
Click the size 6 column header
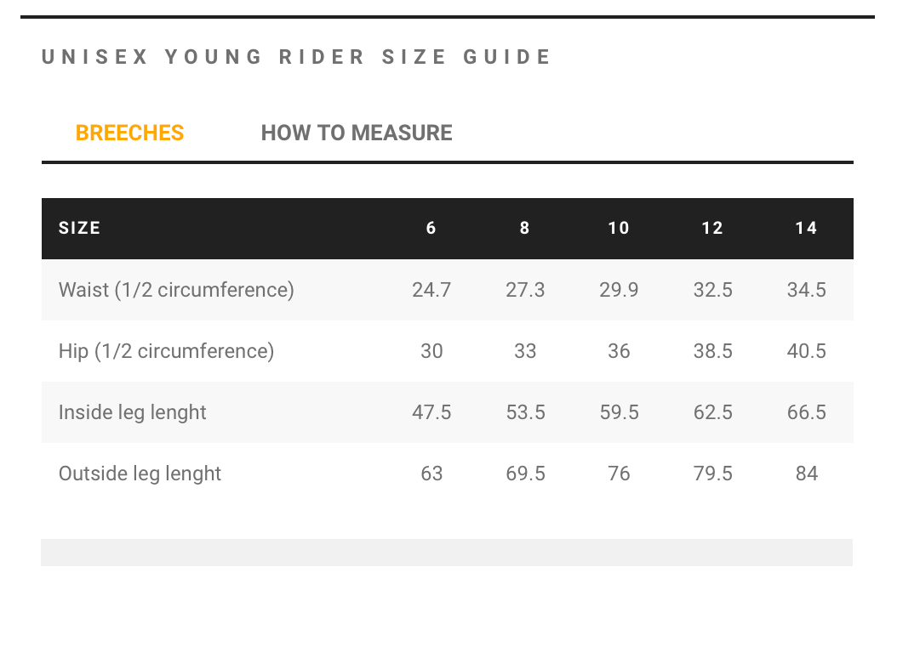[431, 228]
